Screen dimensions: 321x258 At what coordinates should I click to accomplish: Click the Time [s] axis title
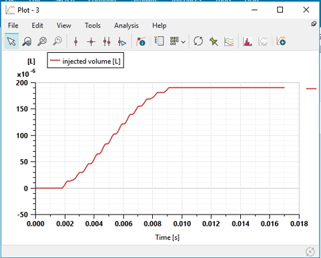point(167,237)
